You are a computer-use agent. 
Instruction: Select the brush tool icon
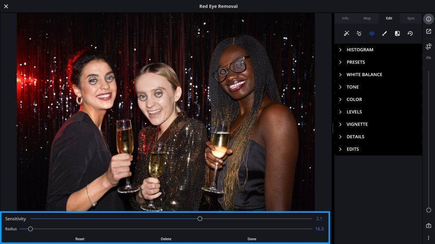point(385,33)
